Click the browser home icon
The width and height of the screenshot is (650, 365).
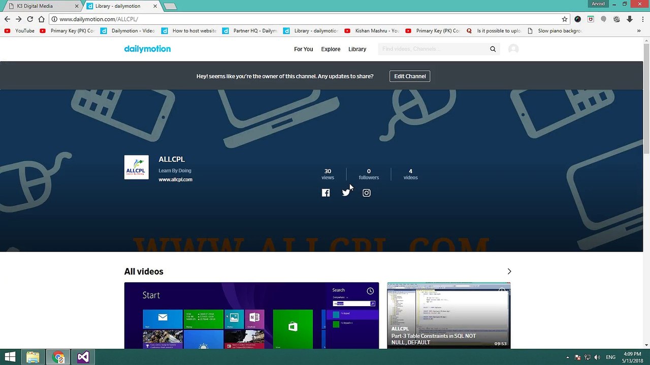point(41,19)
